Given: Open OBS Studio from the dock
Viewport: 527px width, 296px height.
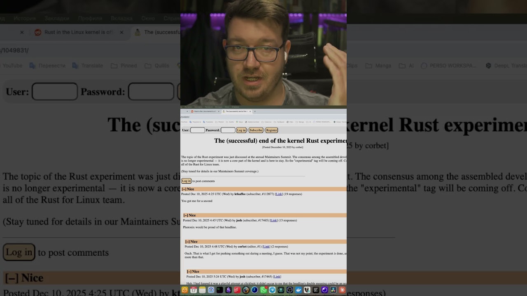Looking at the screenshot, I should click(x=289, y=290).
